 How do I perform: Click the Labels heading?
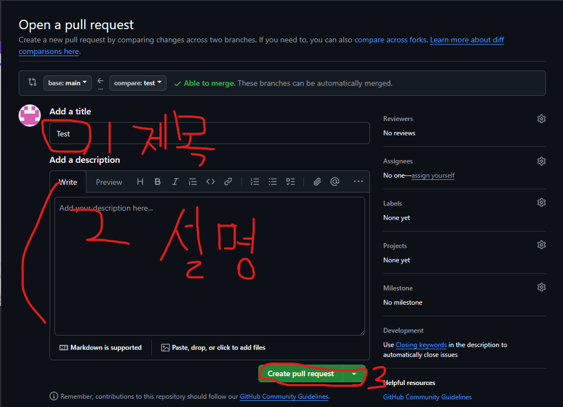[393, 204]
